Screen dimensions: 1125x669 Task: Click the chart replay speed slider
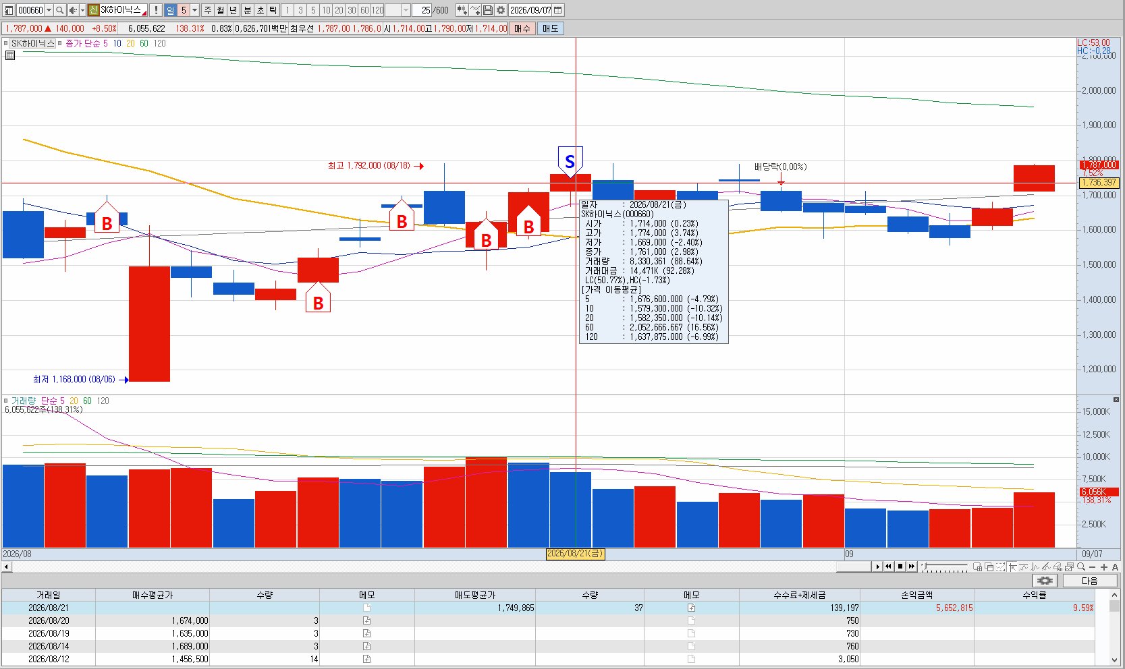tap(944, 566)
